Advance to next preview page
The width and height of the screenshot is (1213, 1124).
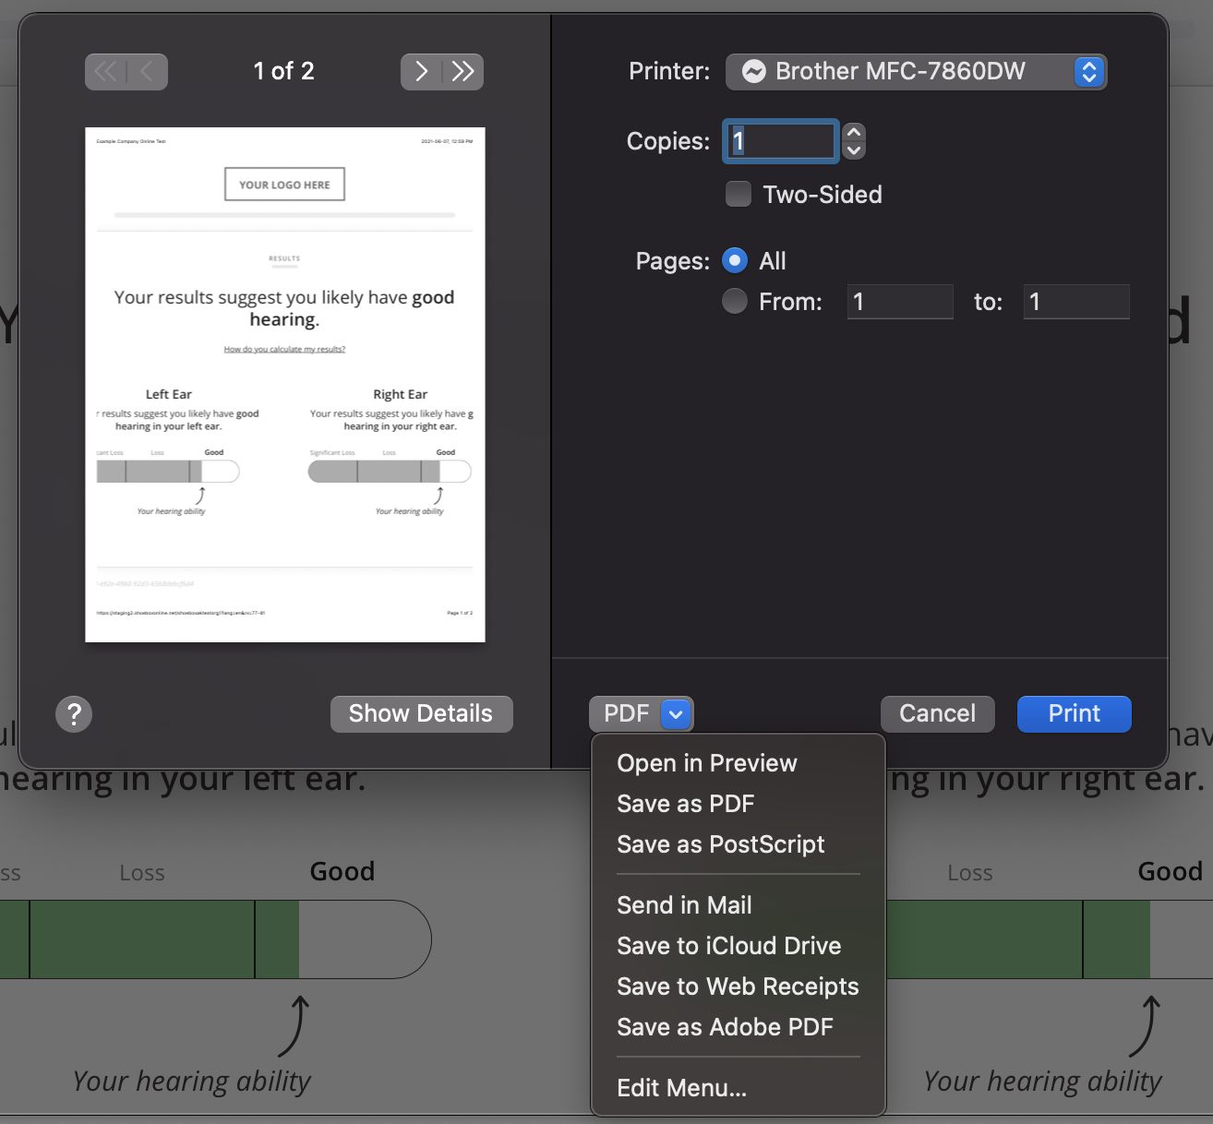coord(421,71)
